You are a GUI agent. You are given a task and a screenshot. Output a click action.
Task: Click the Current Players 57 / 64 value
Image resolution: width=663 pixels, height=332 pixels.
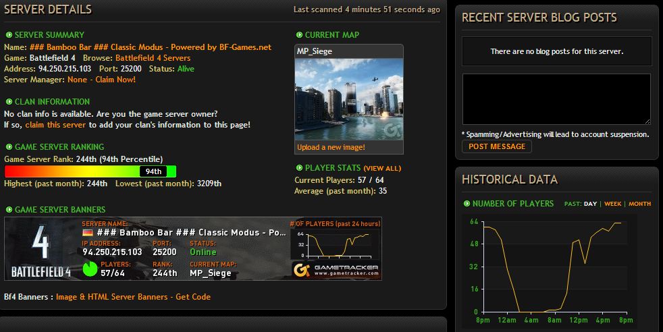coord(371,180)
